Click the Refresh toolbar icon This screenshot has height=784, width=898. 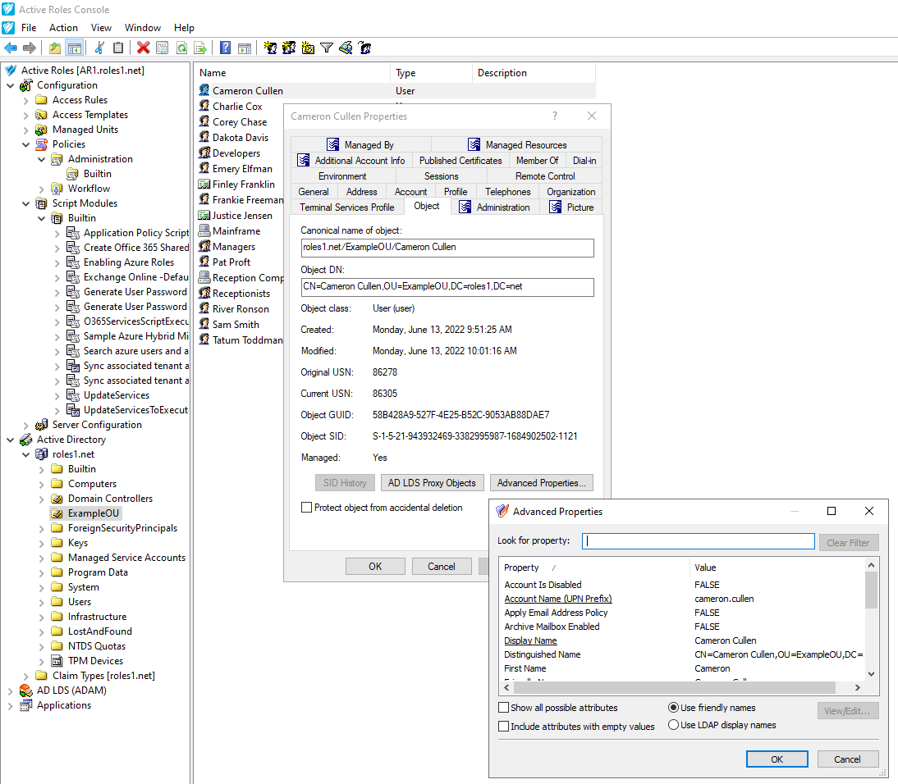(x=181, y=48)
